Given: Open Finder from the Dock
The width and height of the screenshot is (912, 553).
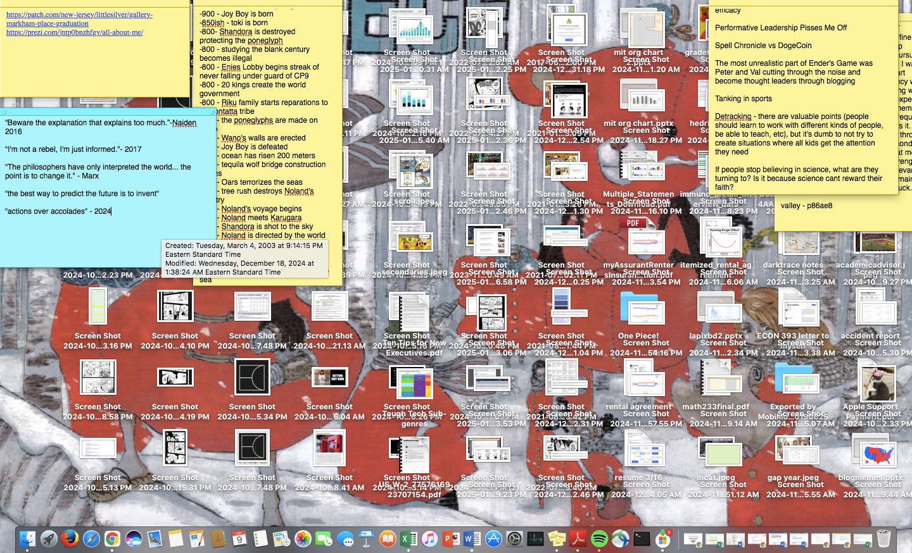Looking at the screenshot, I should click(x=27, y=539).
